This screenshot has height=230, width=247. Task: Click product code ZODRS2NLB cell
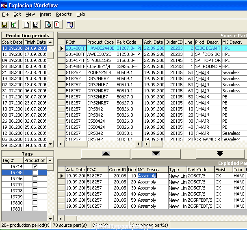tap(101, 72)
